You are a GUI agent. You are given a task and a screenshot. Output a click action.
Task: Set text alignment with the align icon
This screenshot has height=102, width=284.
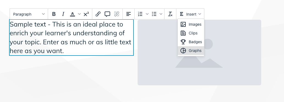tap(129, 14)
